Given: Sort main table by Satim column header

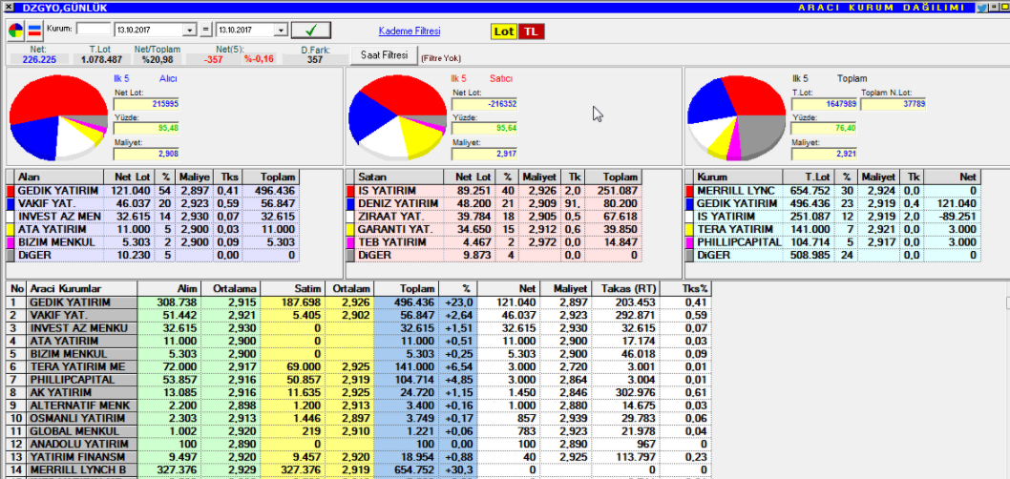Looking at the screenshot, I should tap(293, 289).
